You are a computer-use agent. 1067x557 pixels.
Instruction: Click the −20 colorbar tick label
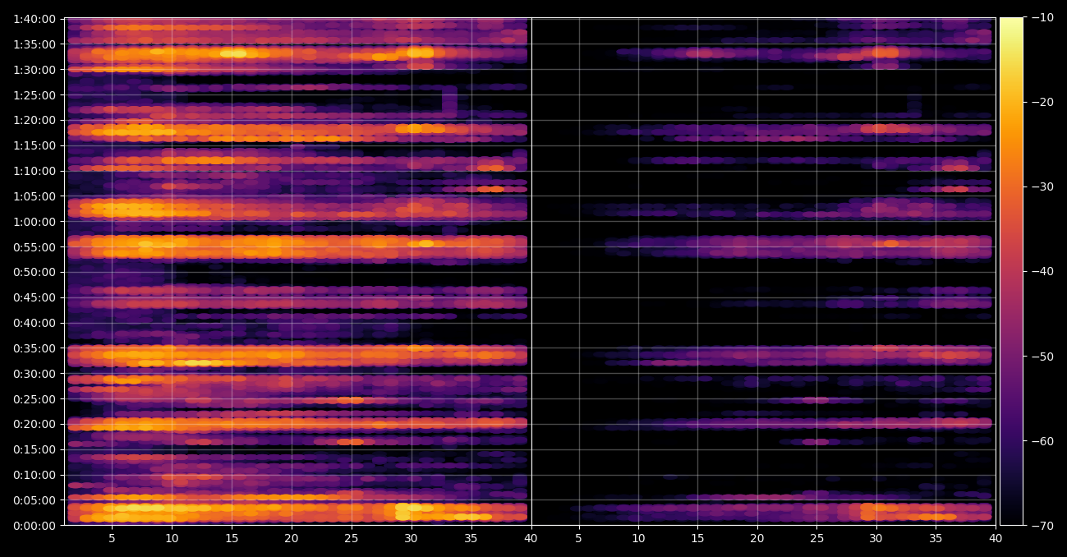point(1043,102)
